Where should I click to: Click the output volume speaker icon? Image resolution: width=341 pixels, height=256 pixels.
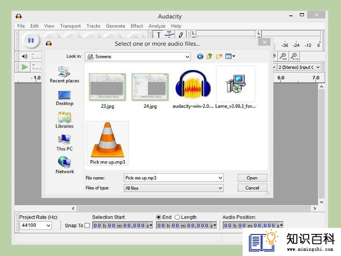(x=24, y=56)
